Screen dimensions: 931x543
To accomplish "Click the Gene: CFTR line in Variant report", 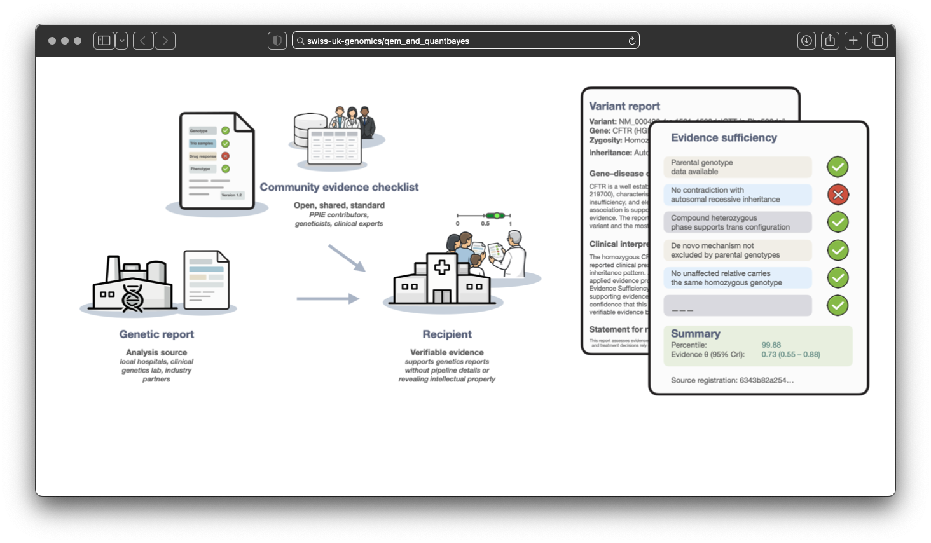I will click(x=619, y=130).
